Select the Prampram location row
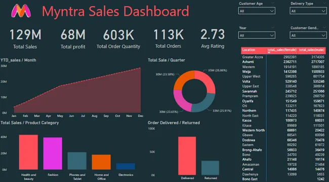Viewport: 329px width, 182px height. (283, 96)
